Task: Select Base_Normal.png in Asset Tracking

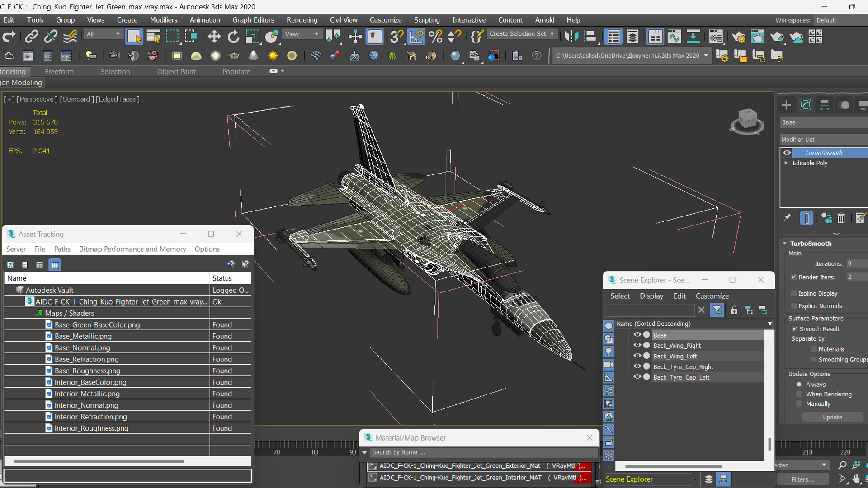Action: (x=82, y=347)
